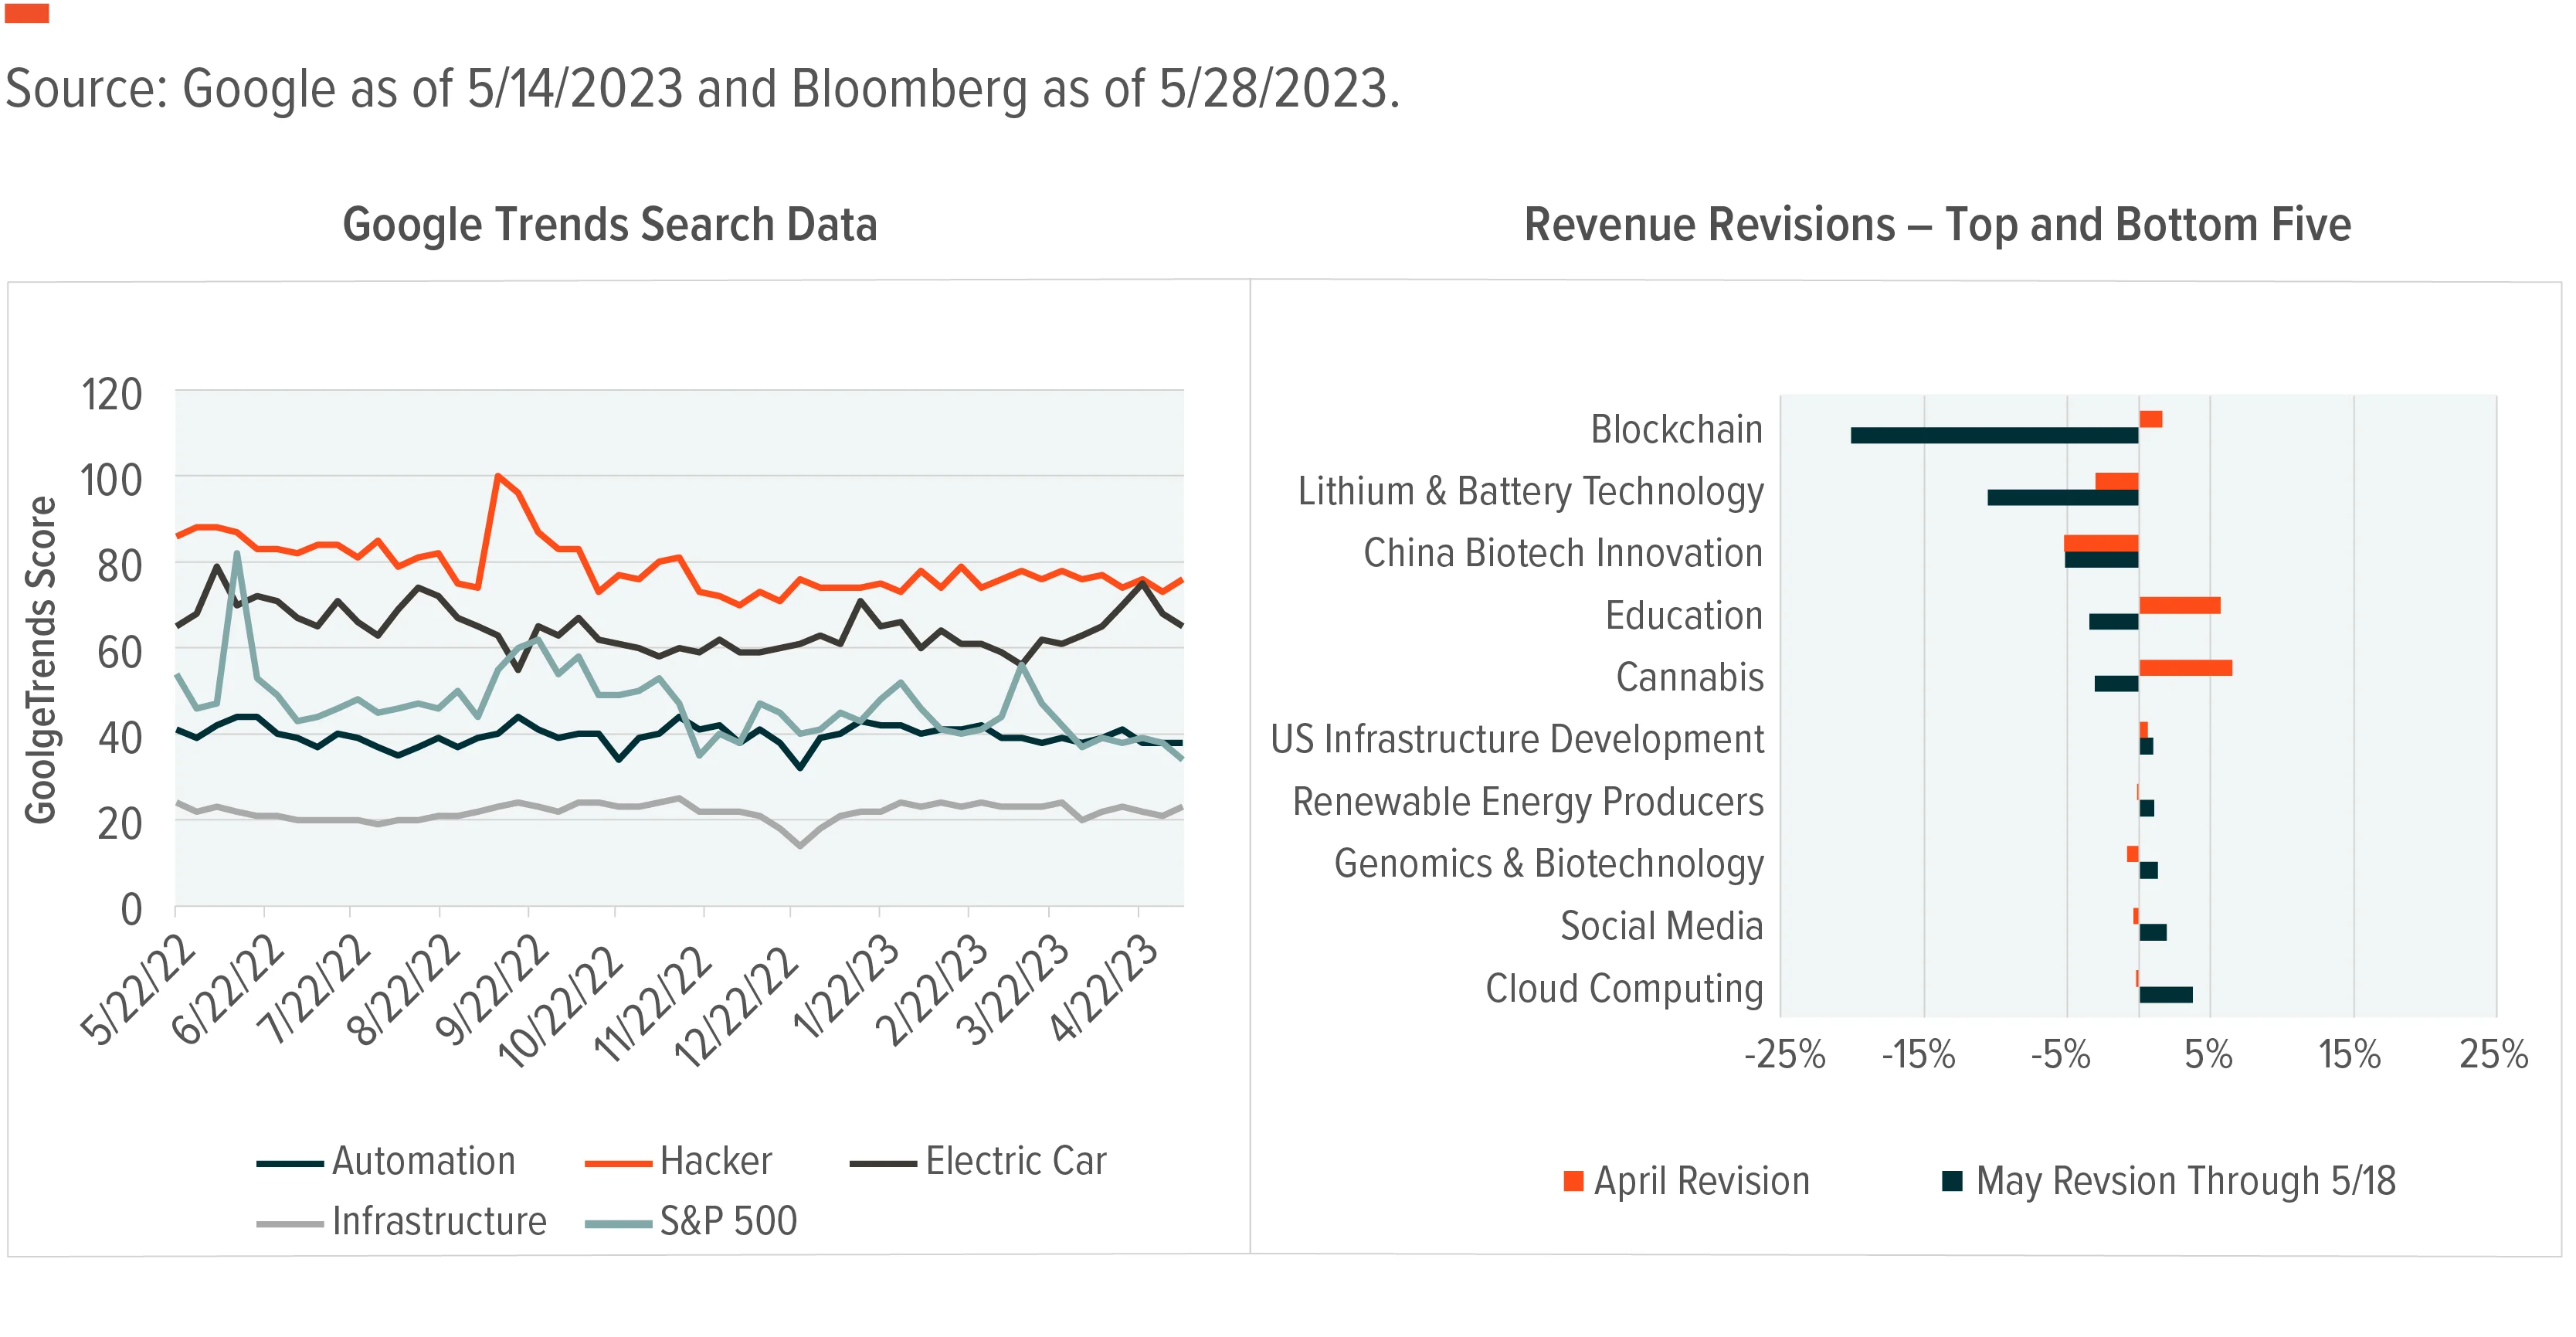This screenshot has height=1337, width=2576.
Task: Click the Education April revision orange bar
Action: [x=2180, y=605]
